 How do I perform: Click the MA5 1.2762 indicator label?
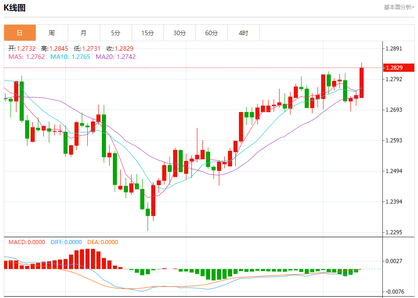tap(26, 57)
